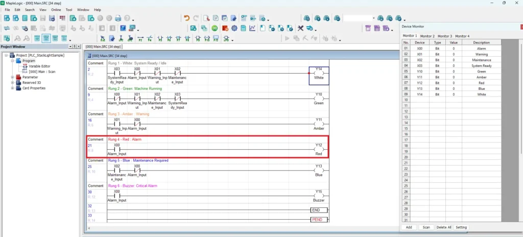
Task: Collapse the Program tree node
Action: click(13, 61)
